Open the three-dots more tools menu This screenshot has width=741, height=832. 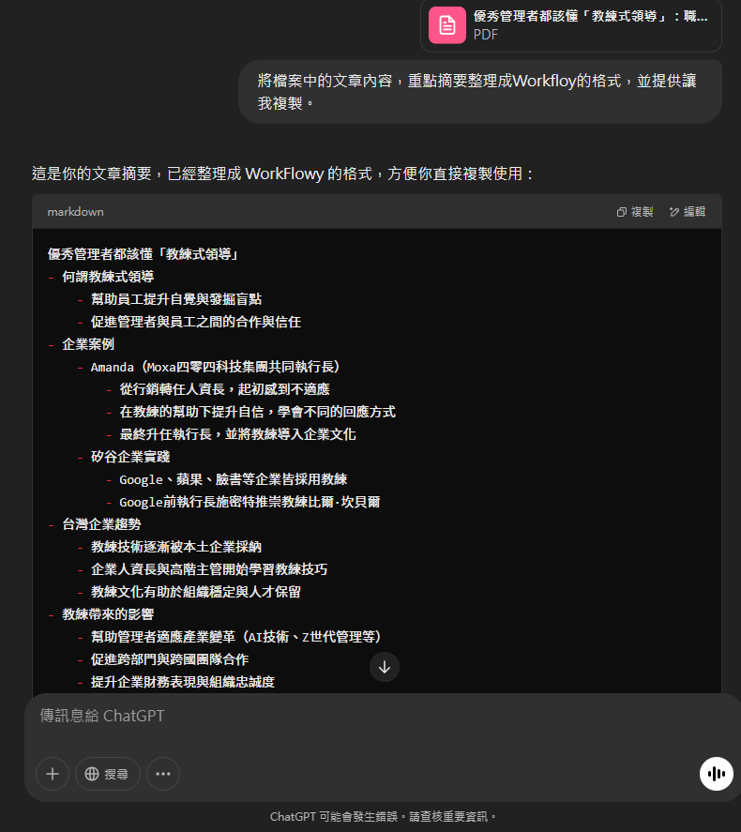tap(163, 774)
